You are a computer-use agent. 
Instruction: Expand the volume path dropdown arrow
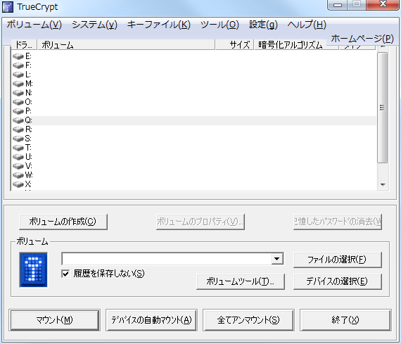(x=277, y=259)
